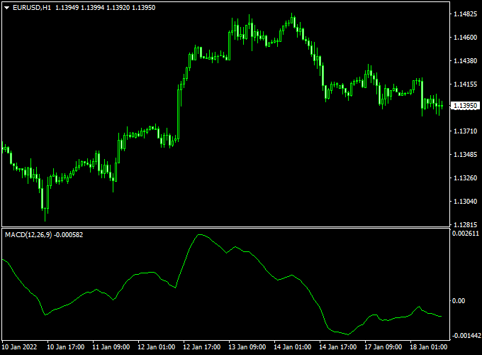Click the 1.12815 bottom price scale value
482x355 pixels.
(x=465, y=224)
